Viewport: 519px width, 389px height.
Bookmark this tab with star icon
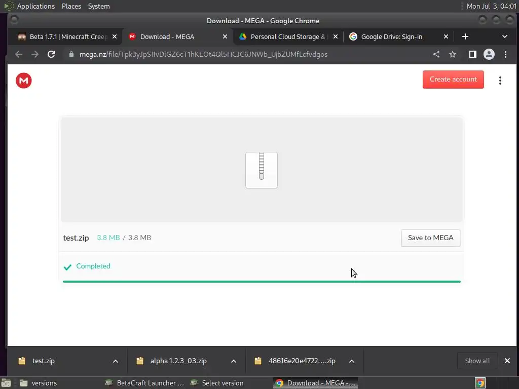point(453,54)
